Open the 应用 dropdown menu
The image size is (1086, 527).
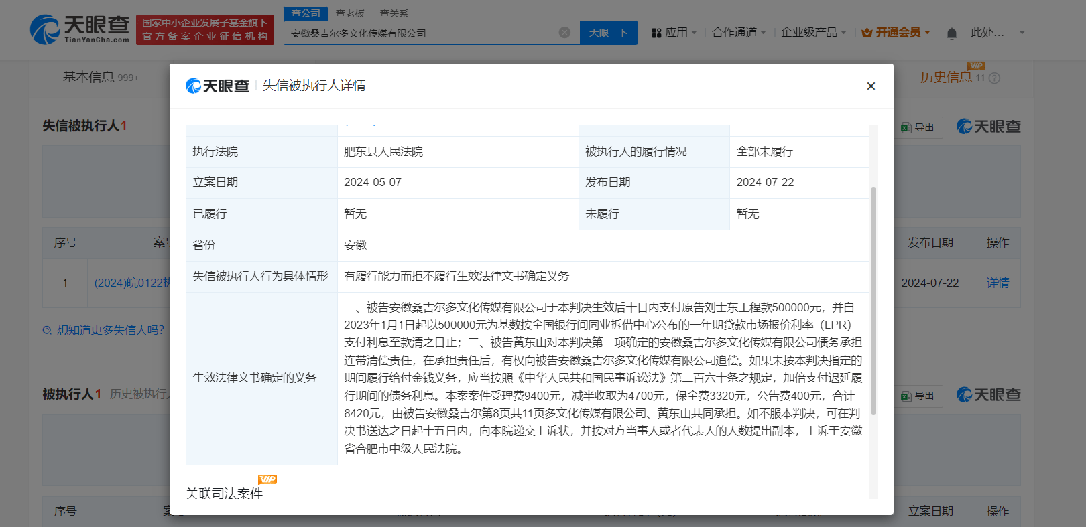point(674,32)
